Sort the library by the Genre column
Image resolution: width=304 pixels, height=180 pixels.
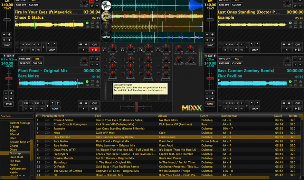(x=205, y=116)
